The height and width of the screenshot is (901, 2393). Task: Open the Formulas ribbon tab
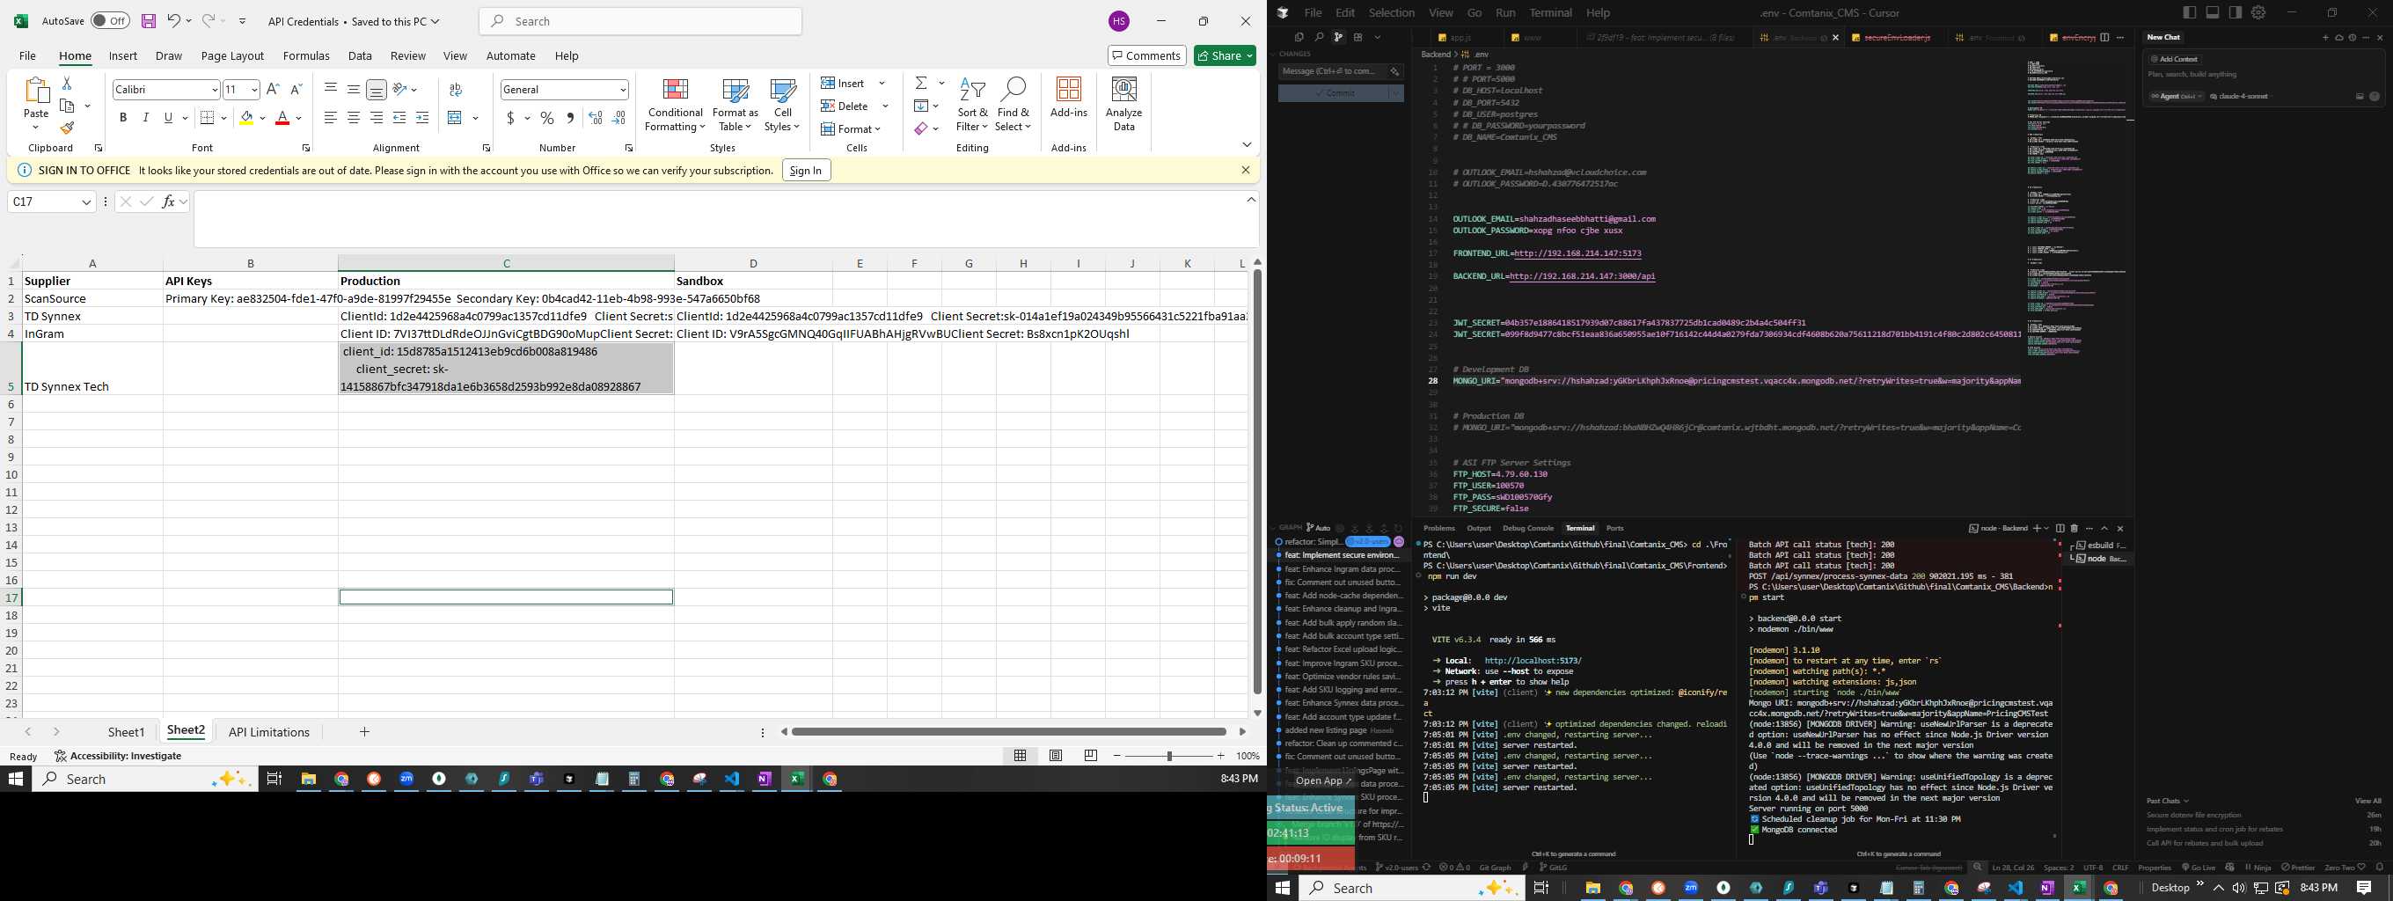(x=305, y=55)
